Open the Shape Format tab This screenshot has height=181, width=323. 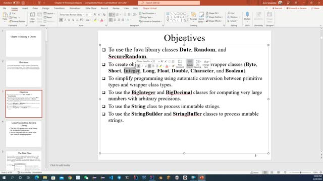(x=150, y=9)
